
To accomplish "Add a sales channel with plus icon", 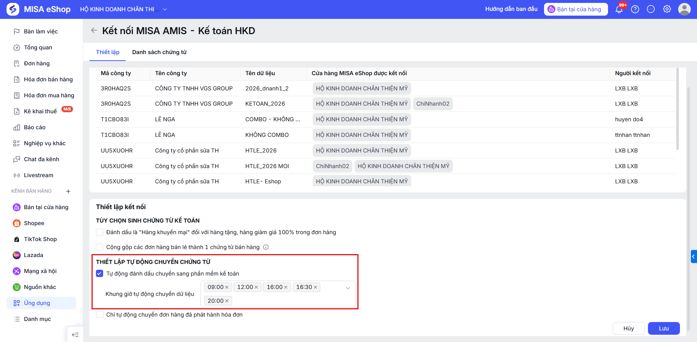I will click(68, 191).
